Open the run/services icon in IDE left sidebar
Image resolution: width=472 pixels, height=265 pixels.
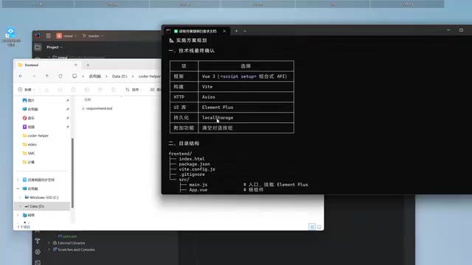(x=38, y=252)
